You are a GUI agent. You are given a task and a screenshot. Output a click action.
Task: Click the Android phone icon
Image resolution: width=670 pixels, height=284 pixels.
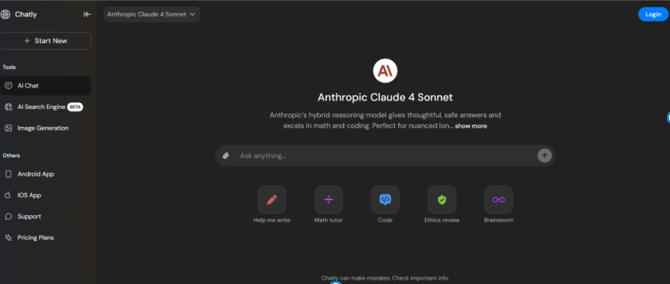pos(8,174)
